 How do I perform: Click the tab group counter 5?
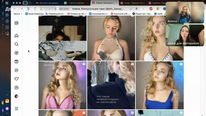(25, 3)
